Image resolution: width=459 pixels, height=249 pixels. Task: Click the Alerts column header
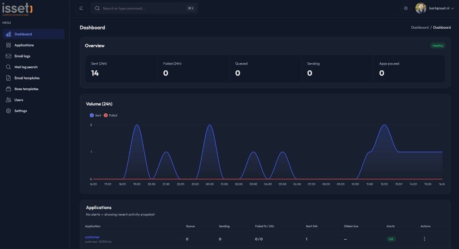coord(390,226)
